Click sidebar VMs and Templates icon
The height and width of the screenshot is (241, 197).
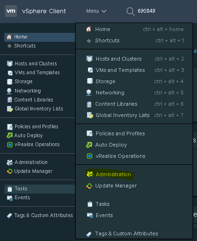tap(10, 73)
